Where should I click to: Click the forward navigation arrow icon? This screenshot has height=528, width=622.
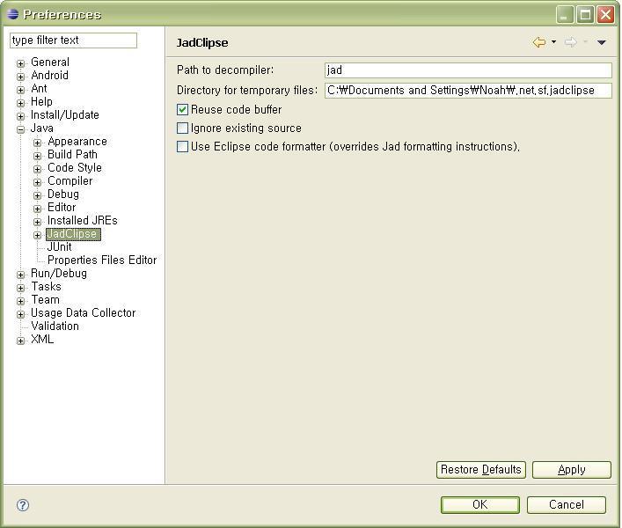(x=570, y=42)
